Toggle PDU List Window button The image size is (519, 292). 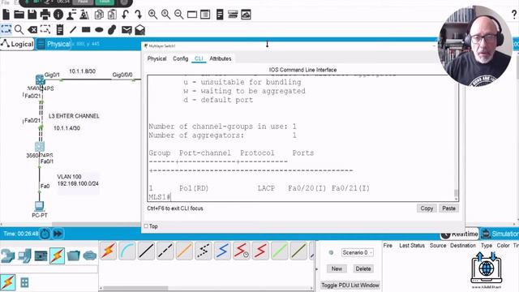pos(350,285)
